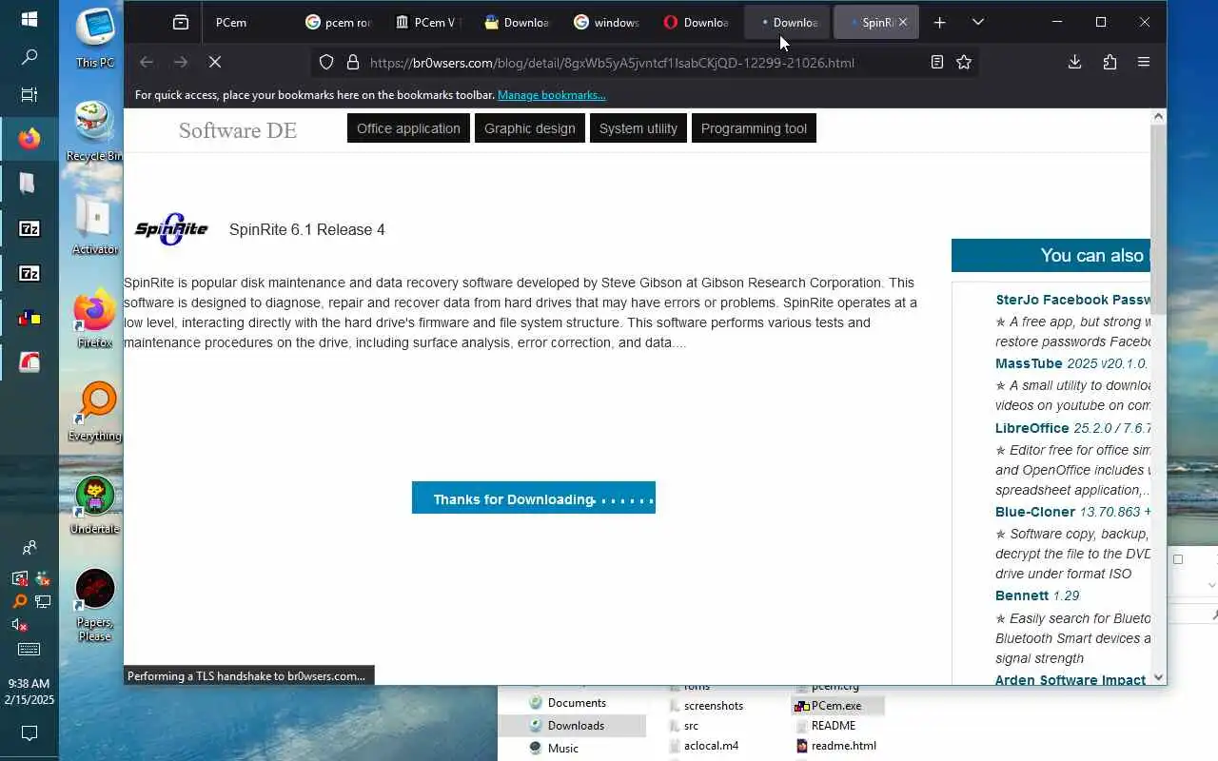Viewport: 1218px width, 761px height.
Task: Open the Arden Software Impact link
Action: 1071,680
